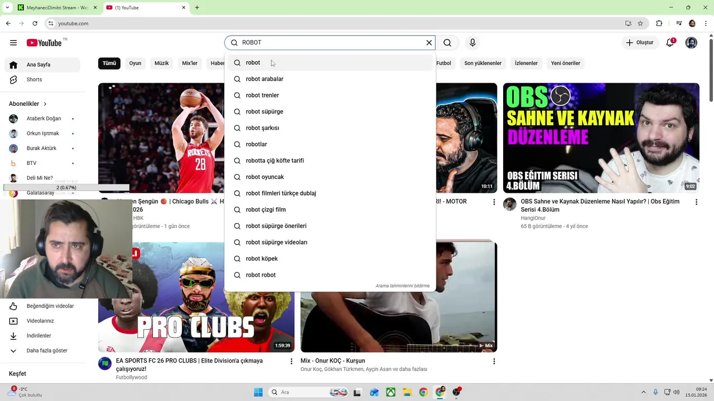This screenshot has width=714, height=401.
Task: Click the magnifier search button
Action: pos(447,43)
